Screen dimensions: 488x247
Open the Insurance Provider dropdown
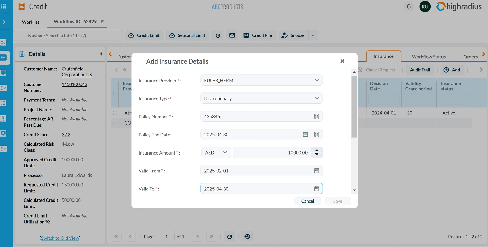pos(262,80)
